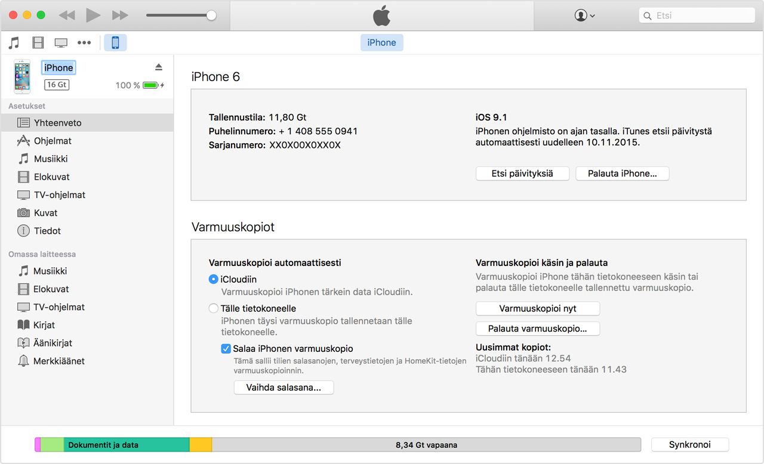Click the Merkkiäänet bell icon

point(23,361)
